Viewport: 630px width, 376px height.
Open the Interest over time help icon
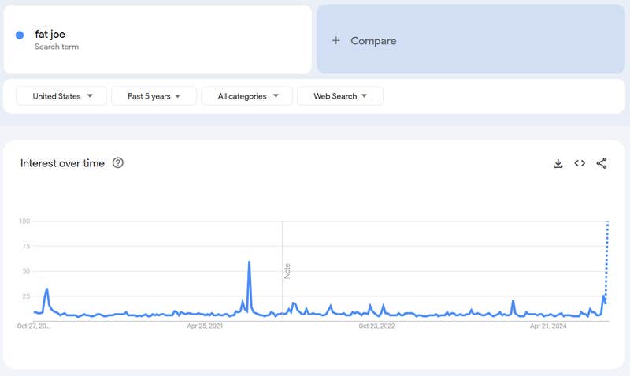118,163
